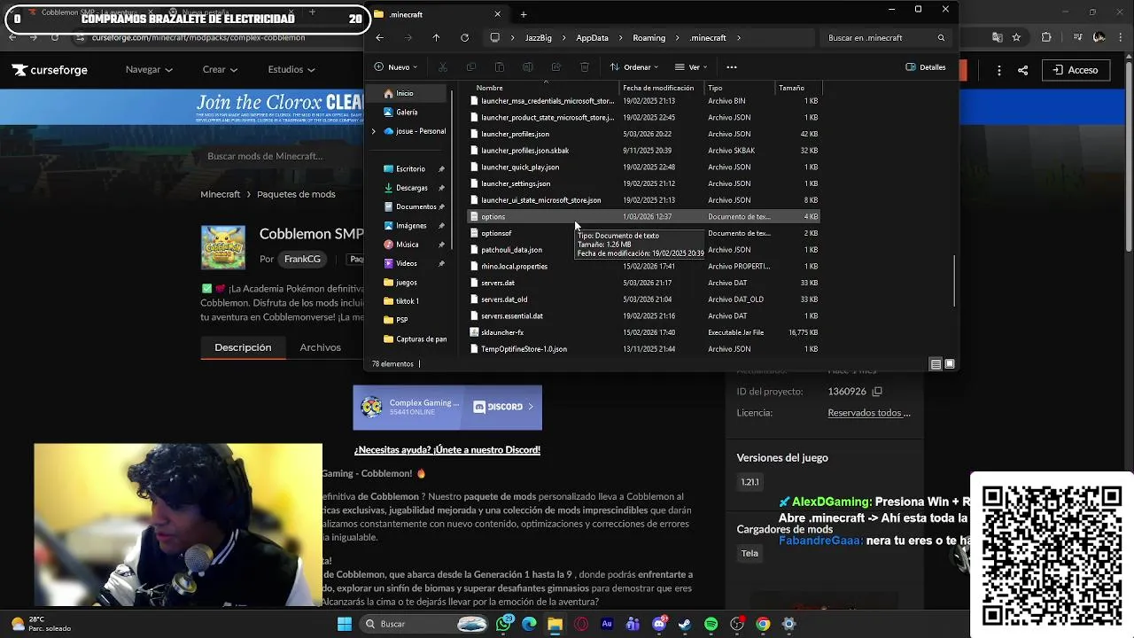This screenshot has height=638, width=1134.
Task: Switch Explorer to large thumbnails view icon
Action: (950, 364)
